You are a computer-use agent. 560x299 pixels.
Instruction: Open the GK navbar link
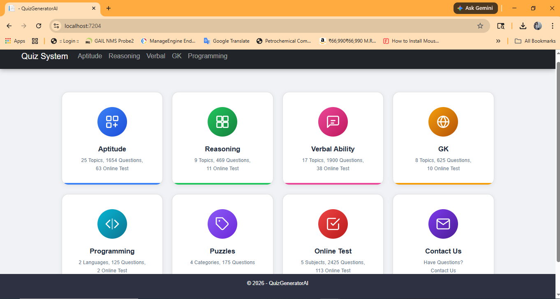177,56
